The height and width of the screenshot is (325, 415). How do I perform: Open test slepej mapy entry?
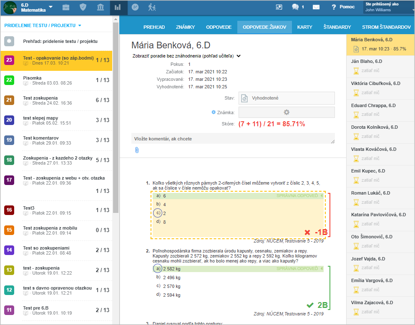click(x=56, y=120)
